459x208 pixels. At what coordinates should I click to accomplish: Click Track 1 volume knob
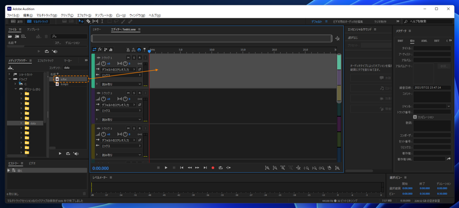104,64
